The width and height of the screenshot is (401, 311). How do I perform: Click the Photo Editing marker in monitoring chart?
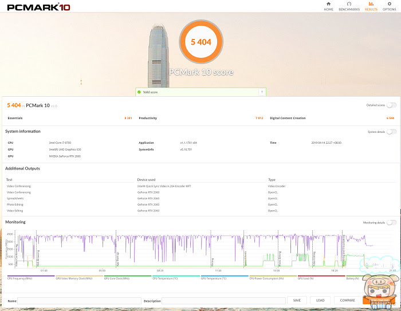(x=280, y=258)
